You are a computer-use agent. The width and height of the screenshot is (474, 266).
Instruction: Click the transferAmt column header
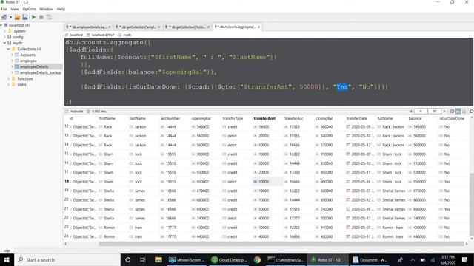click(264, 118)
